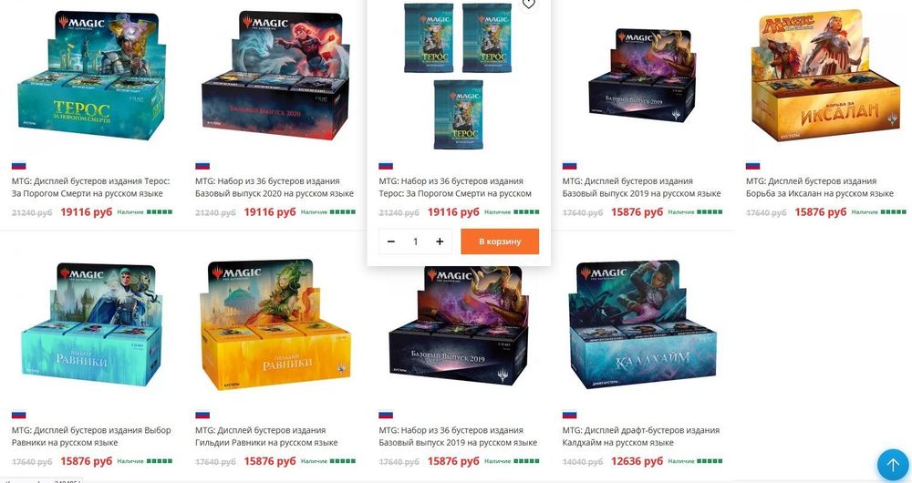Image resolution: width=912 pixels, height=483 pixels.
Task: Click the scroll-to-top arrow button
Action: coord(893,465)
